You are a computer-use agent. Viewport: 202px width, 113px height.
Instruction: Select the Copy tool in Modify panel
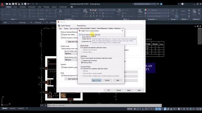[32, 13]
